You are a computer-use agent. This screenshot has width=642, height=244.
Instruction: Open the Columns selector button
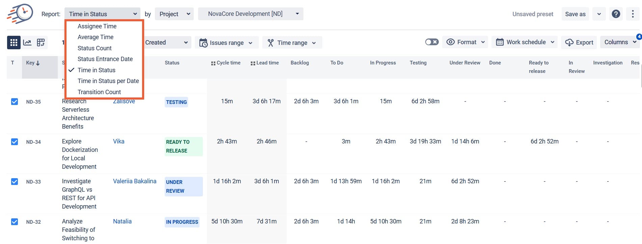(x=620, y=42)
